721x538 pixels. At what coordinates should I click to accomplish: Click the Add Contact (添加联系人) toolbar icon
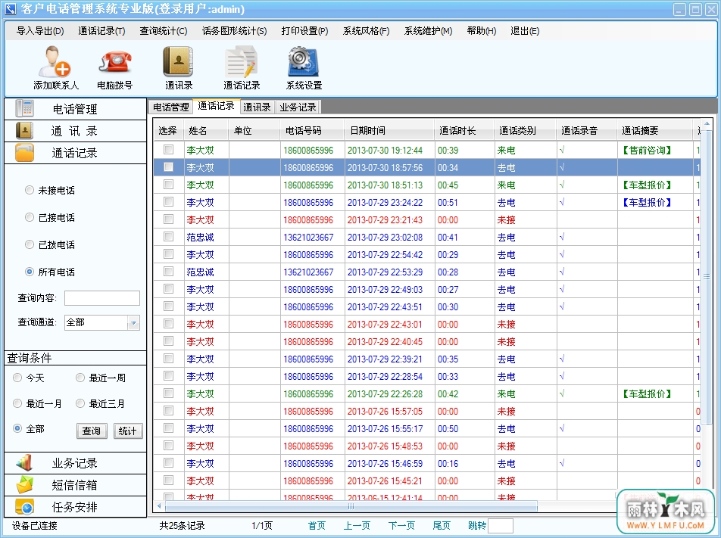[x=55, y=61]
